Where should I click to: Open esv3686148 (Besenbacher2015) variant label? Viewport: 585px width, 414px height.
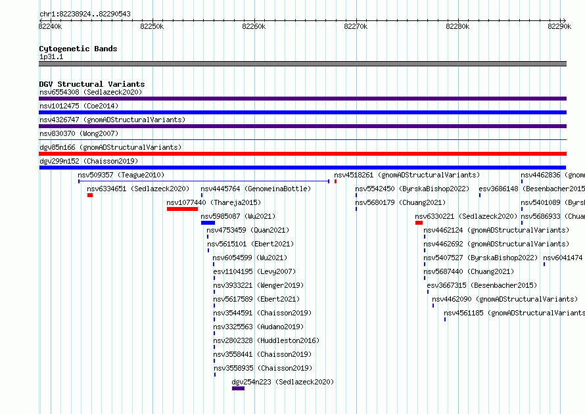(532, 189)
